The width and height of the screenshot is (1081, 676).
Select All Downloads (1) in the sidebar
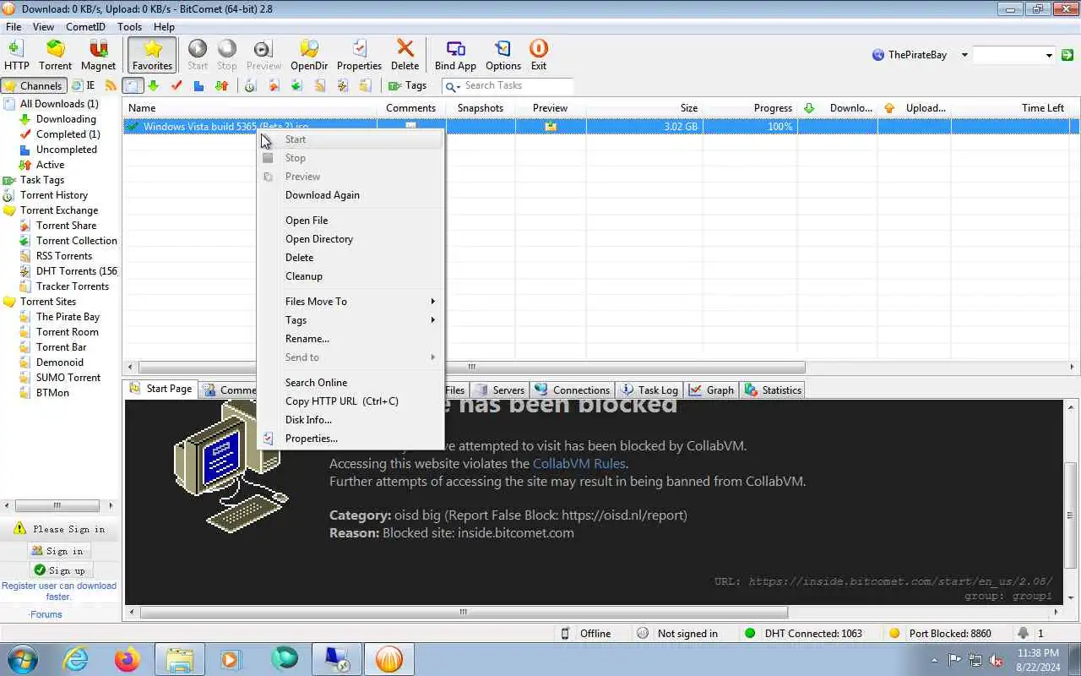click(59, 104)
